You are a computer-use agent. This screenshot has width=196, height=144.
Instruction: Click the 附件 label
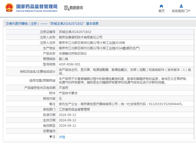coord(52,93)
